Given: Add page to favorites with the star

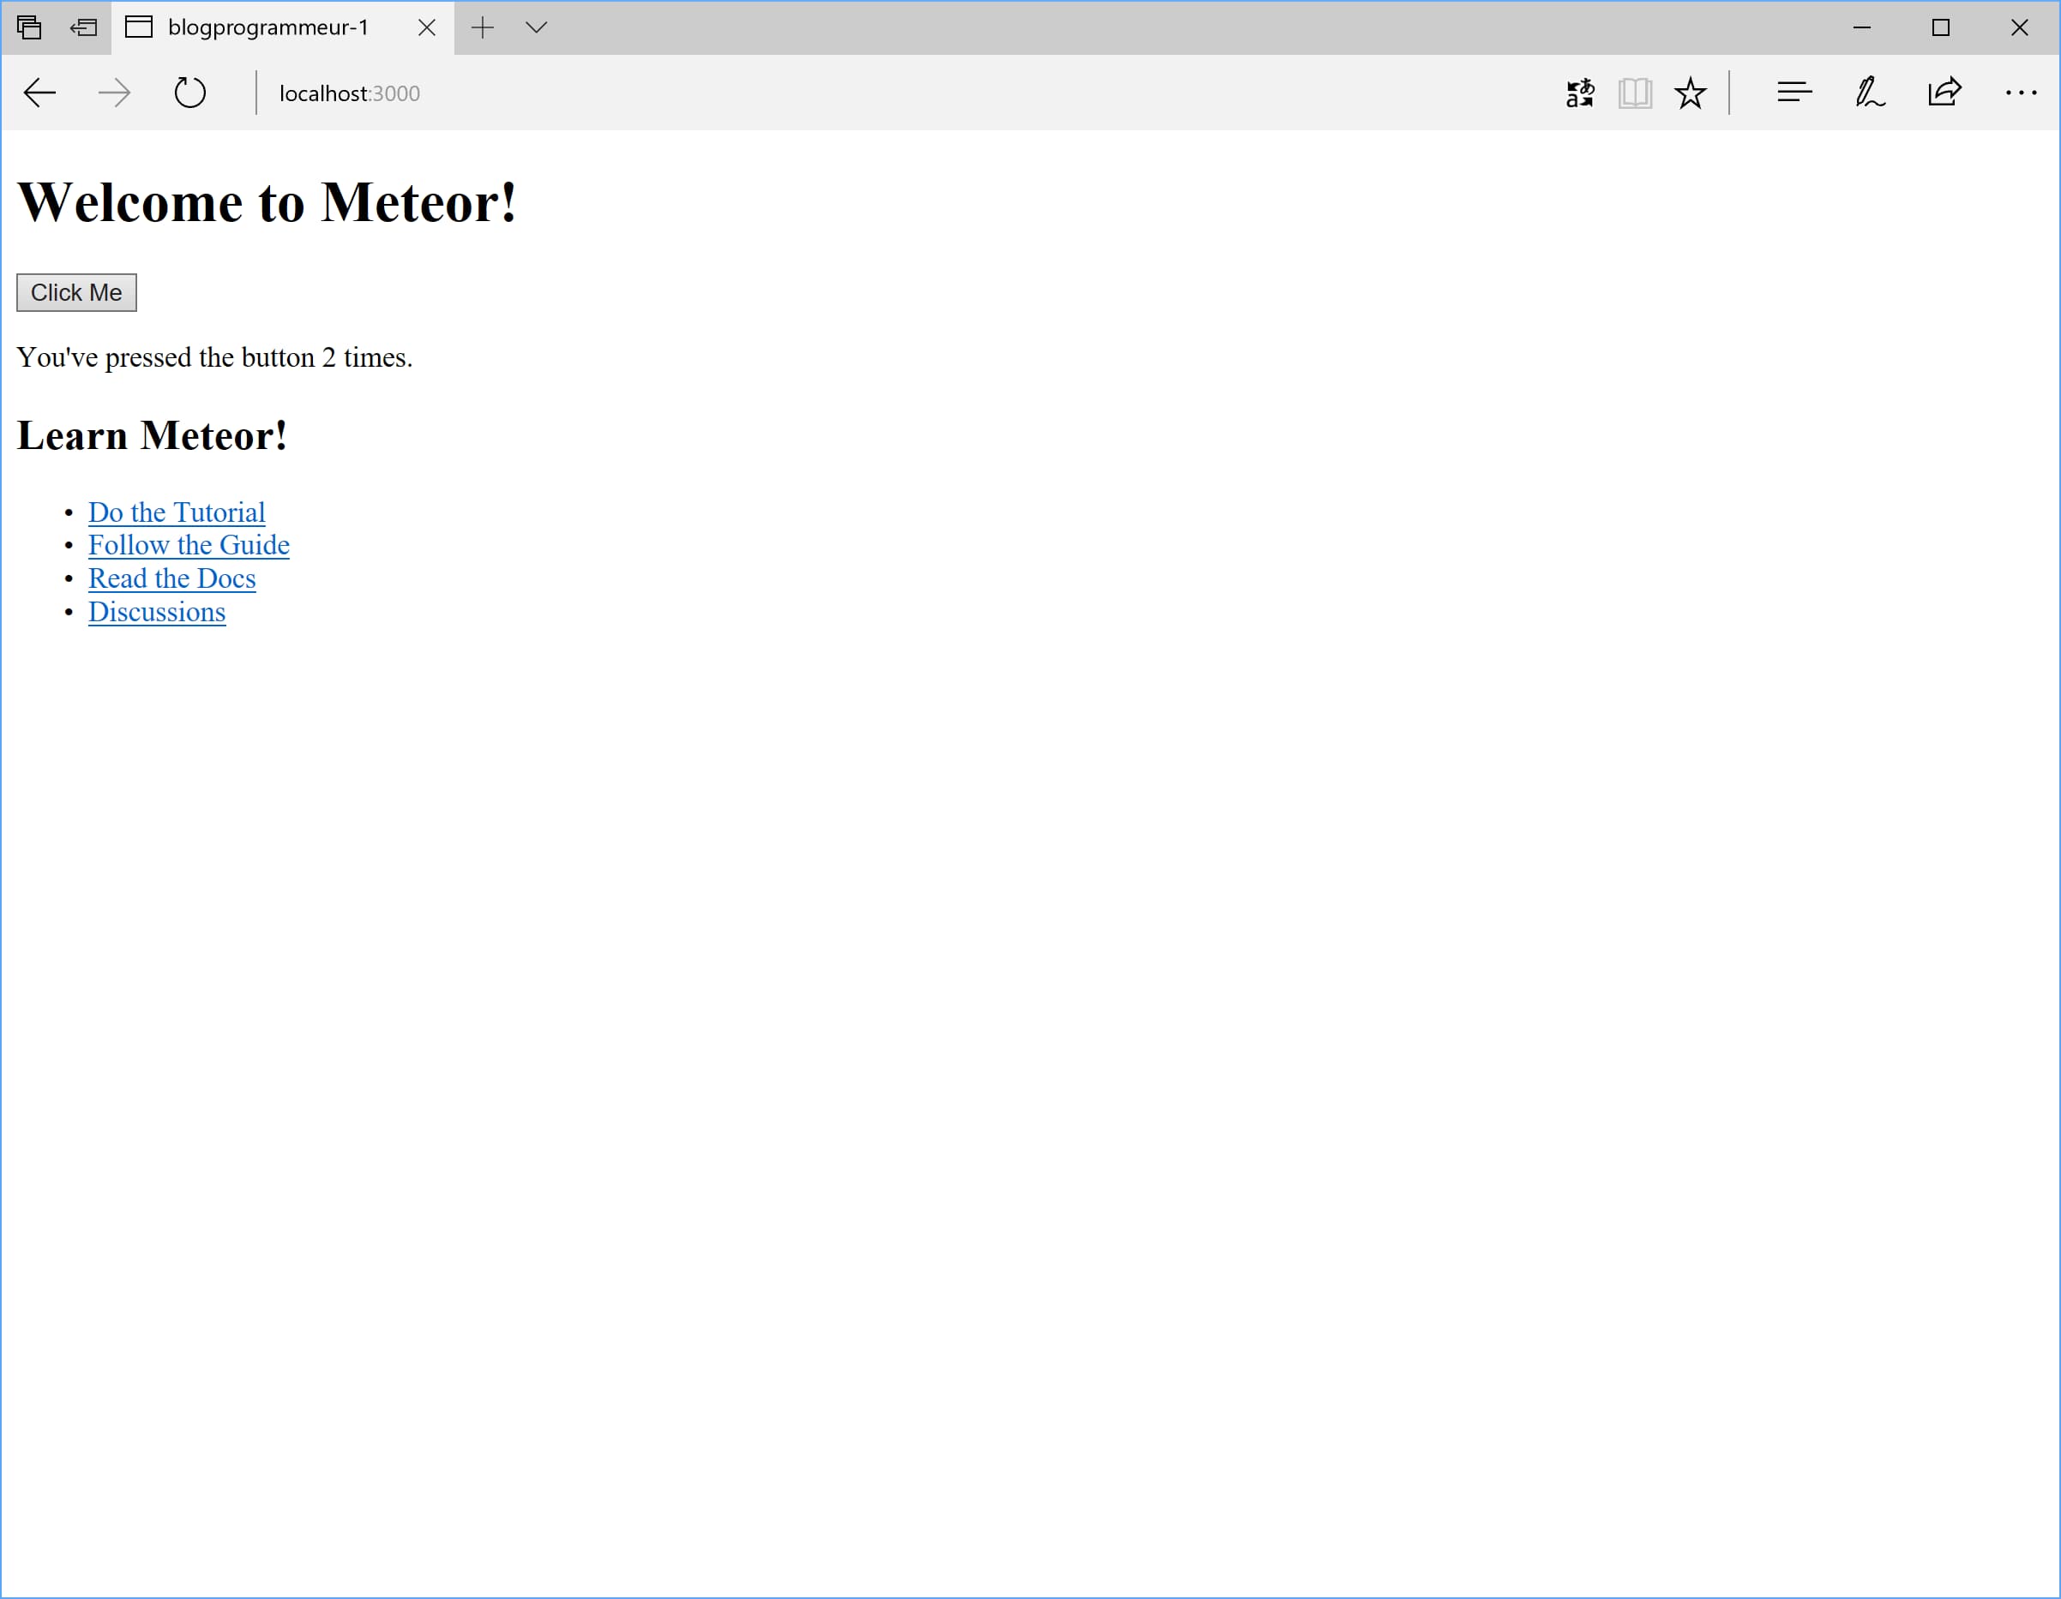Looking at the screenshot, I should 1690,93.
